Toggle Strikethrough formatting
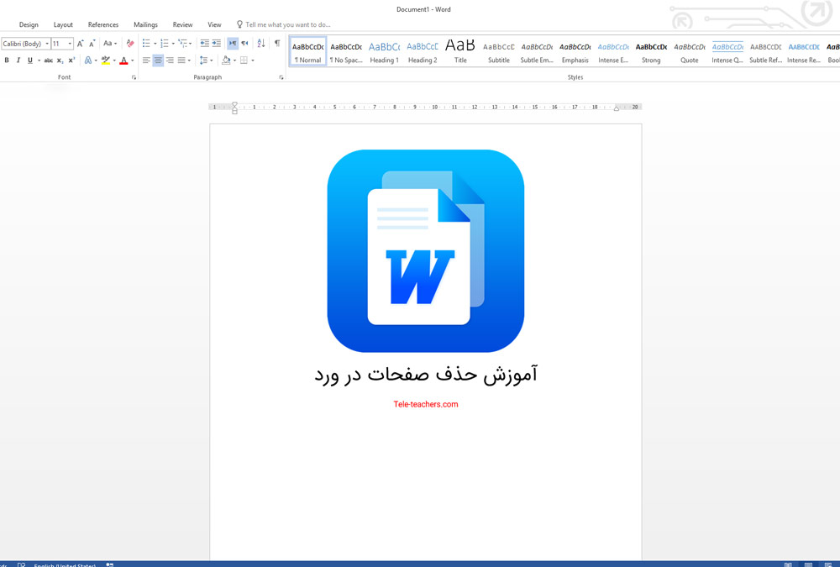840x567 pixels. pos(48,60)
